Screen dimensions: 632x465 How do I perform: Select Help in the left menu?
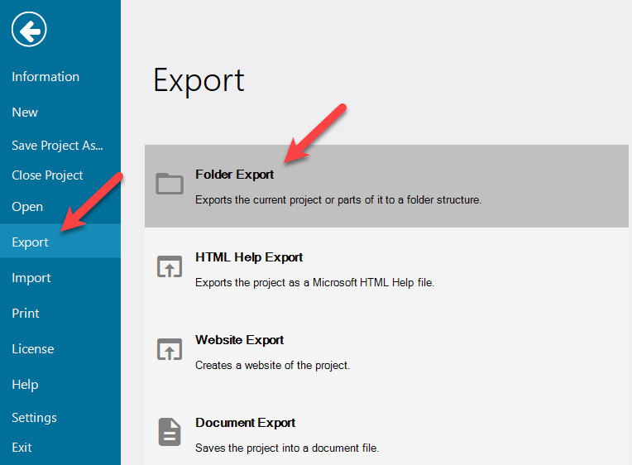[25, 385]
